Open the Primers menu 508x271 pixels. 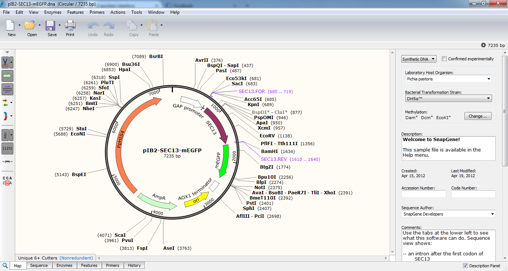(97, 12)
